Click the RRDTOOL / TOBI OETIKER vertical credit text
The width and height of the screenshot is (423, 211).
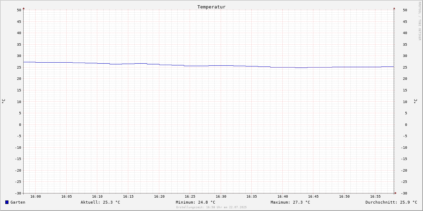click(x=419, y=21)
